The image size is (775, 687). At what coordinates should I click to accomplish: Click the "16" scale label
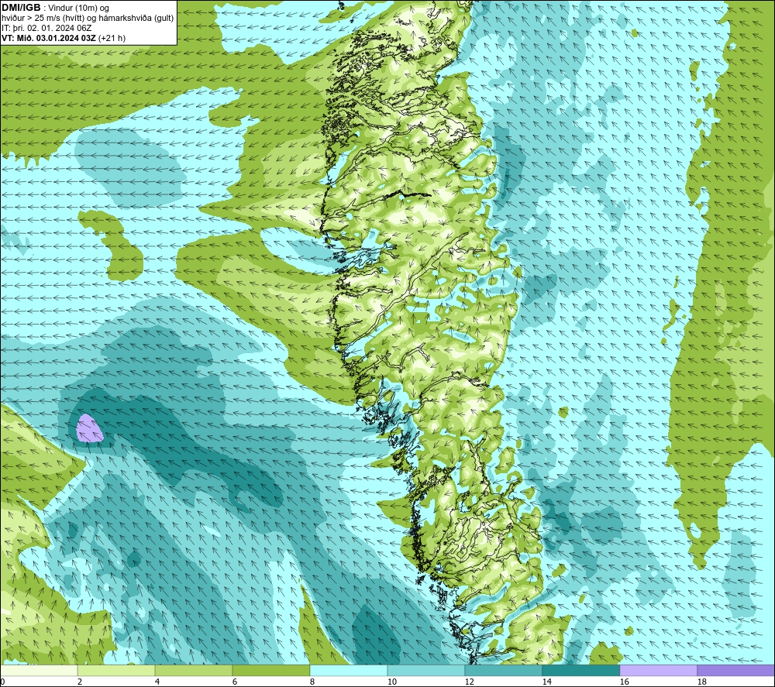[624, 682]
